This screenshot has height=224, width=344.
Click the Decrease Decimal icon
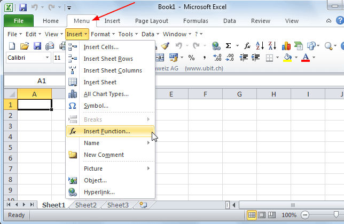coord(230,58)
